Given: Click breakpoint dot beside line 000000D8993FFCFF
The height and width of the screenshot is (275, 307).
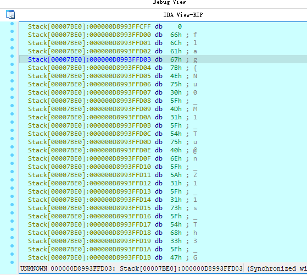Looking at the screenshot, I should [x=12, y=24].
